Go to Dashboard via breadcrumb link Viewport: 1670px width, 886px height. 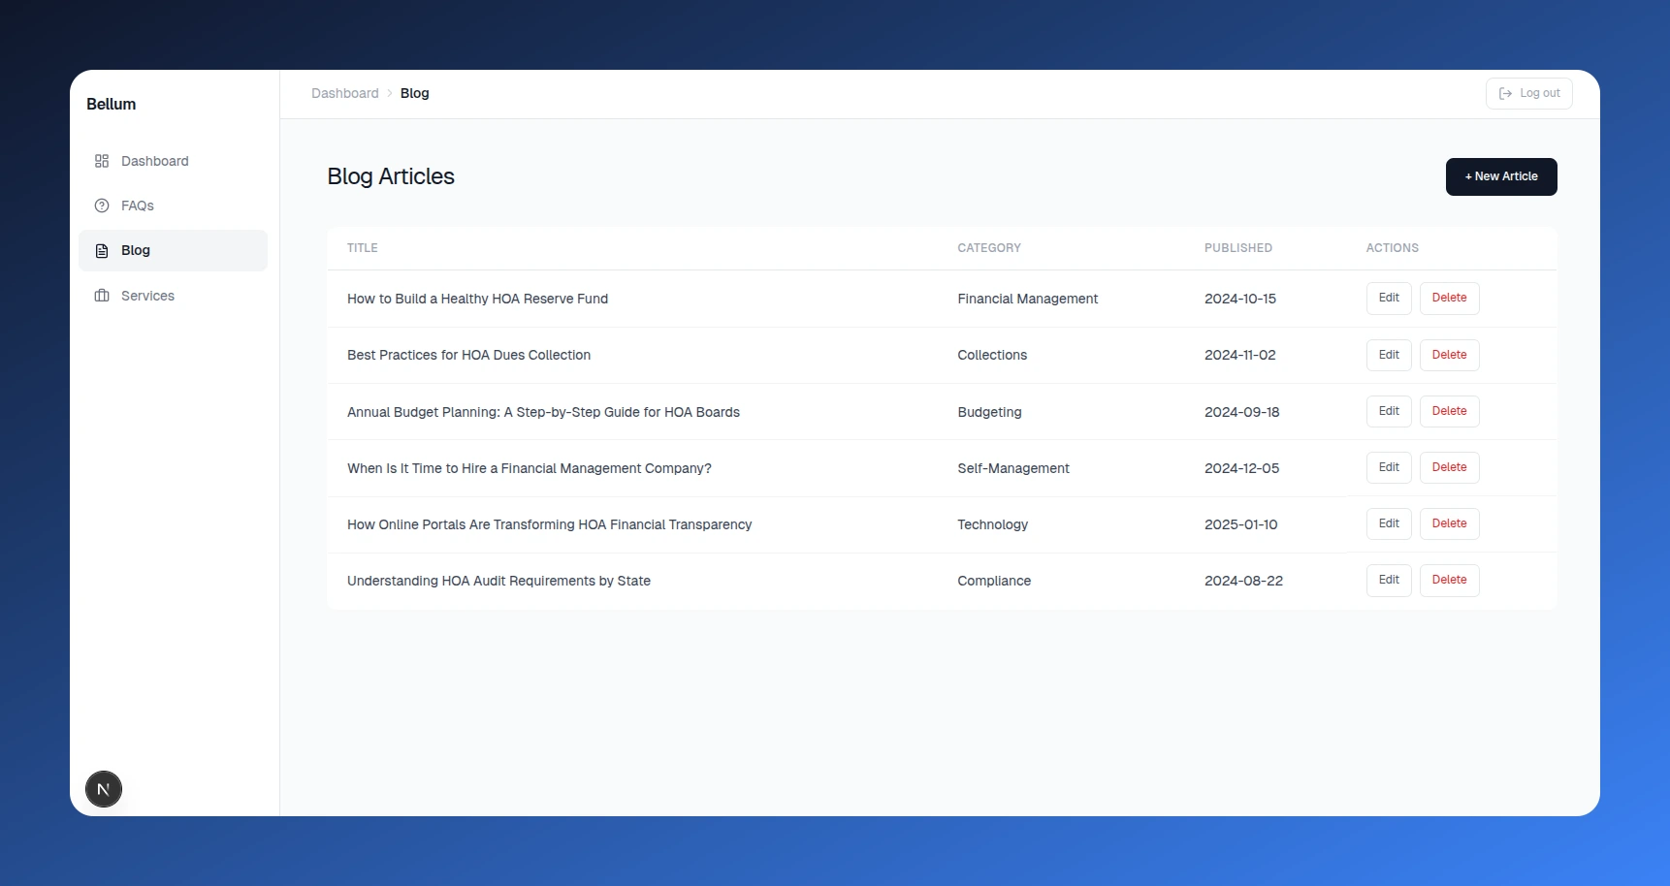(x=345, y=93)
